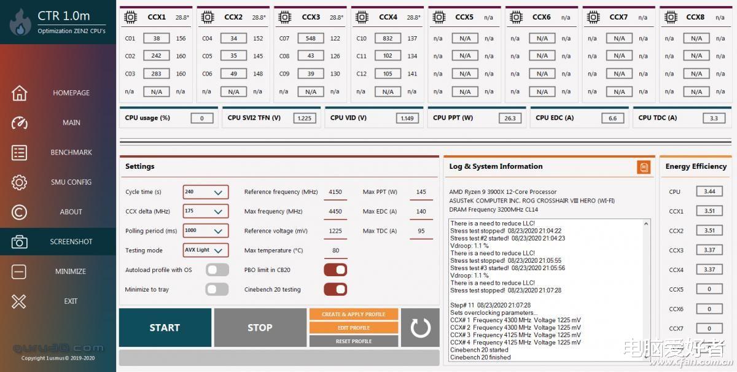Click the C07 value box 548

[x=311, y=39]
